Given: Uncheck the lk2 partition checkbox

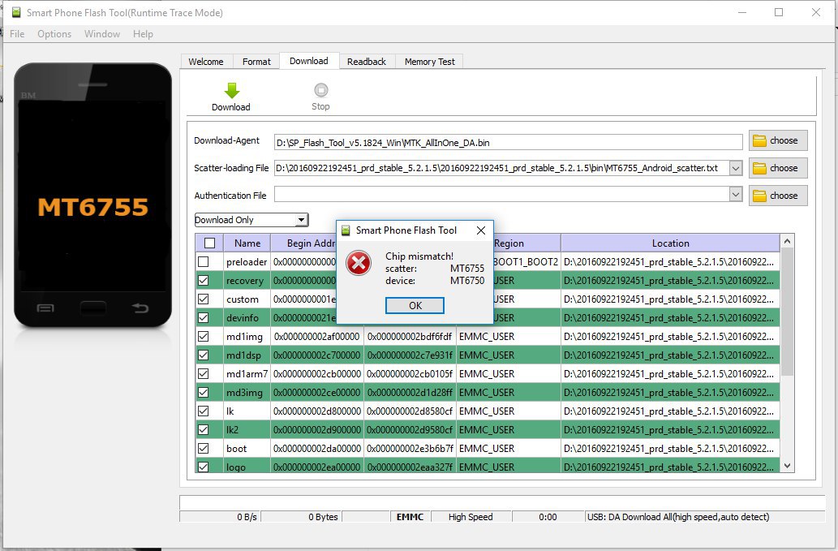Looking at the screenshot, I should [x=203, y=430].
